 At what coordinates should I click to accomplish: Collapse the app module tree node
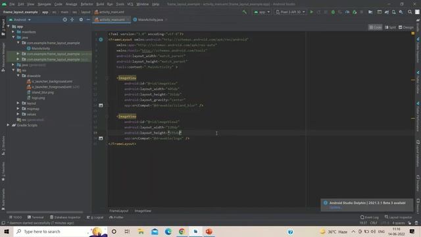point(9,26)
